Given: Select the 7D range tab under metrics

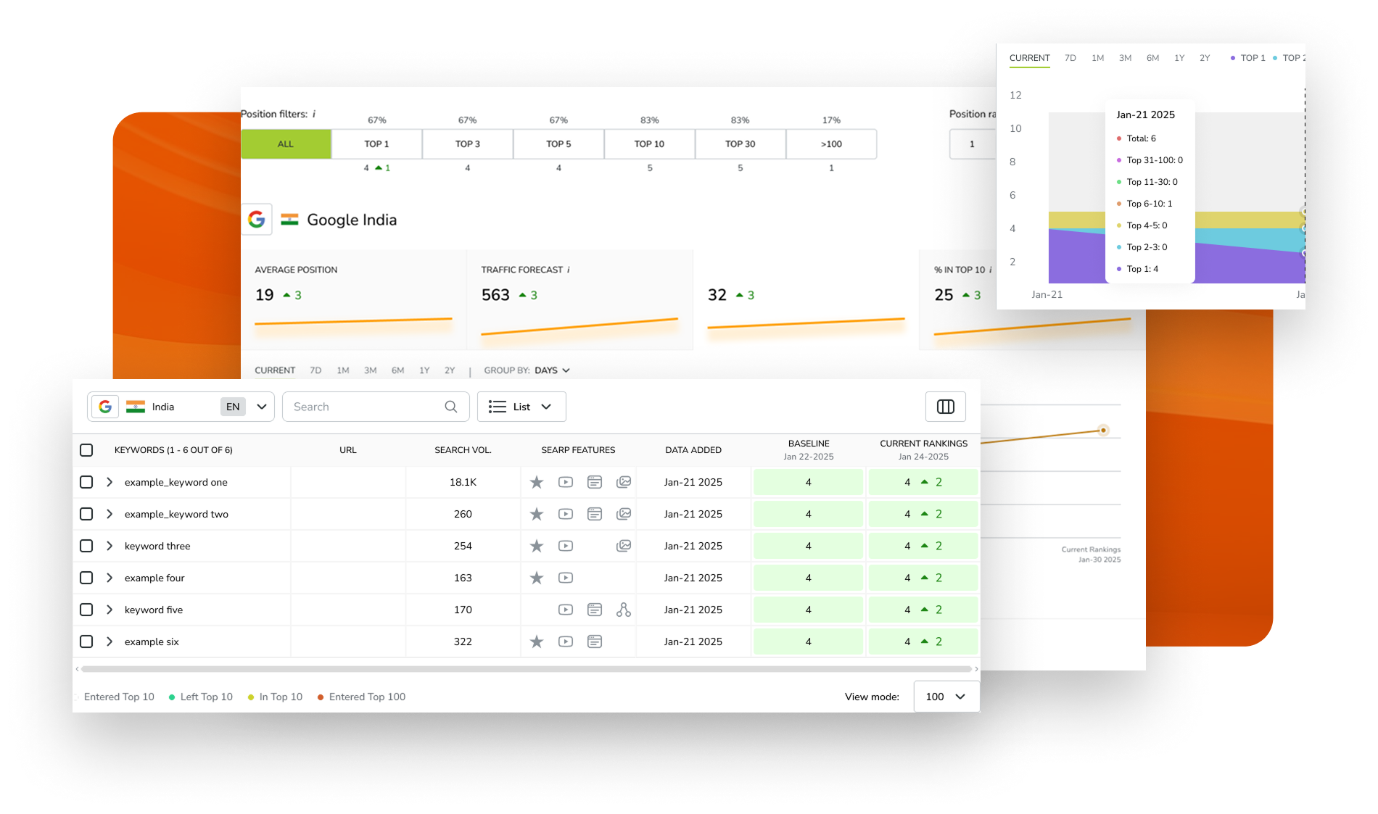Looking at the screenshot, I should pyautogui.click(x=315, y=370).
